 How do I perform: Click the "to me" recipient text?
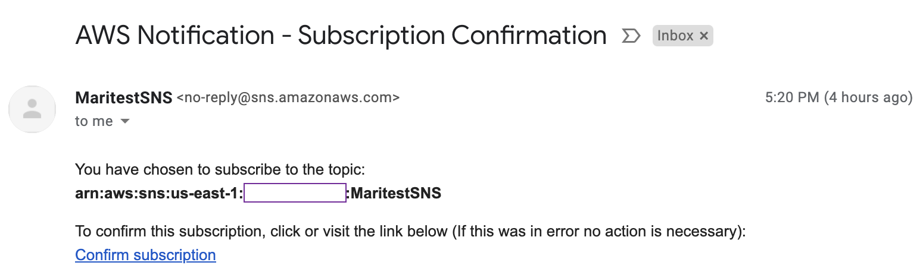point(94,121)
